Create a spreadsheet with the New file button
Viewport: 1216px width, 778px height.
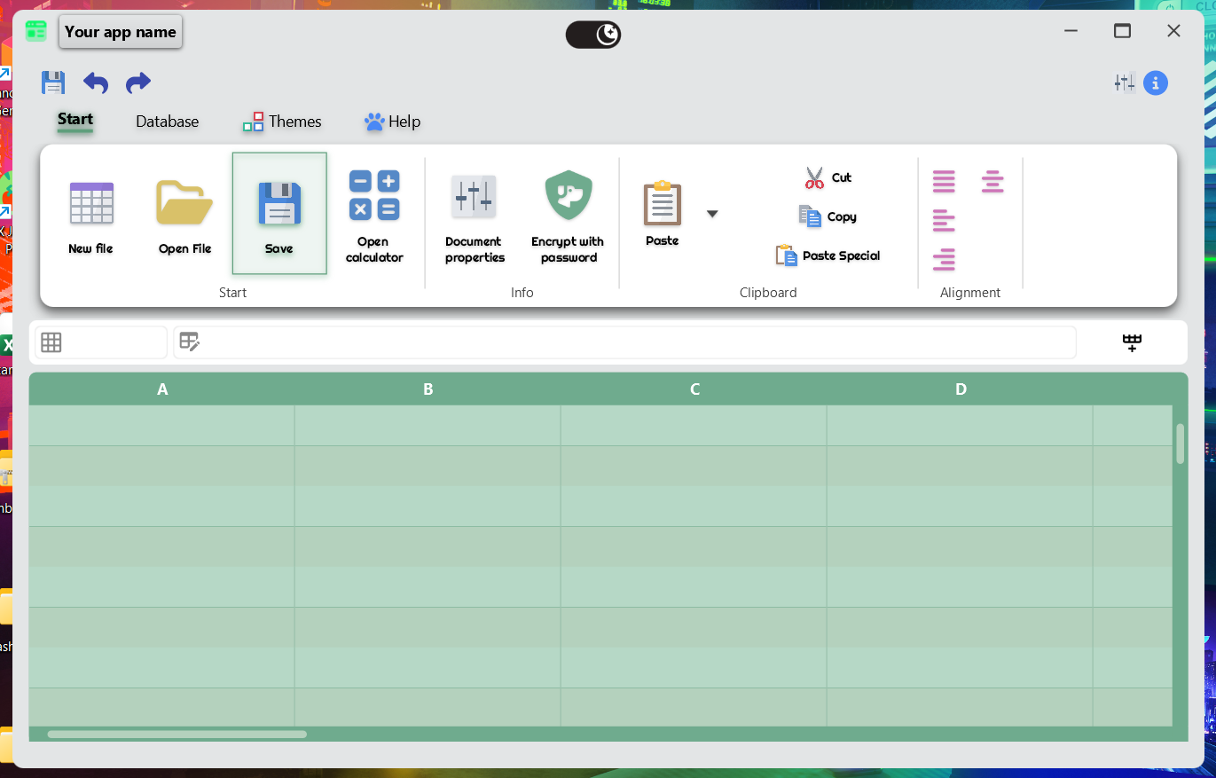click(91, 214)
